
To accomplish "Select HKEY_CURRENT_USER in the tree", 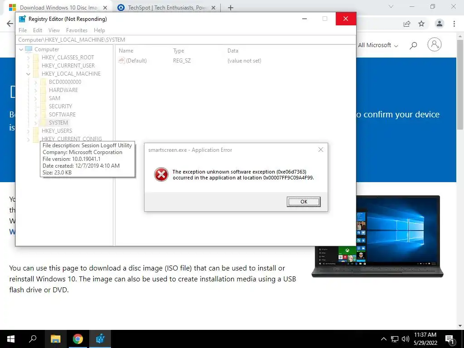I will [x=68, y=66].
